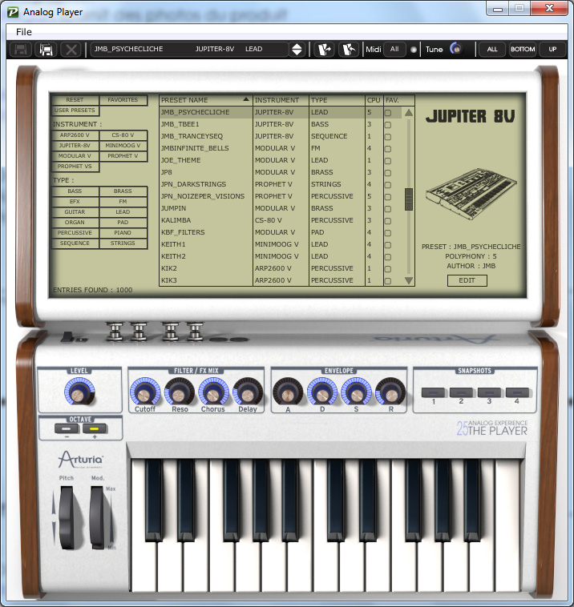Click the Reso filter knob
Viewport: 574px width, 607px height.
180,392
